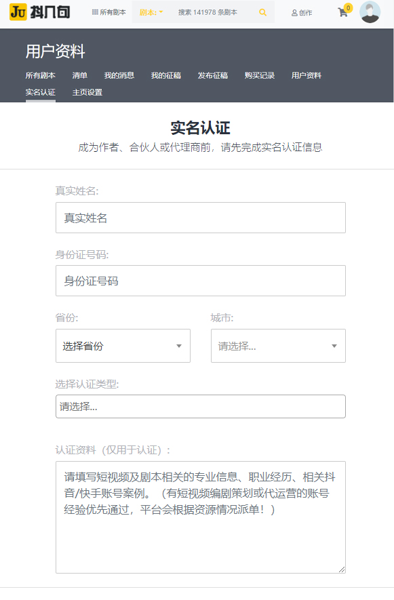Open the 主页设置 tab
Image resolution: width=394 pixels, height=600 pixels.
[x=87, y=92]
